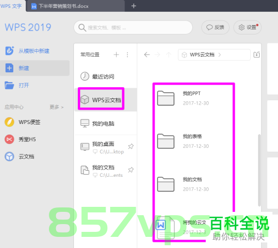
Task: Click the template-new icon in the sidebar
Action: click(x=9, y=51)
